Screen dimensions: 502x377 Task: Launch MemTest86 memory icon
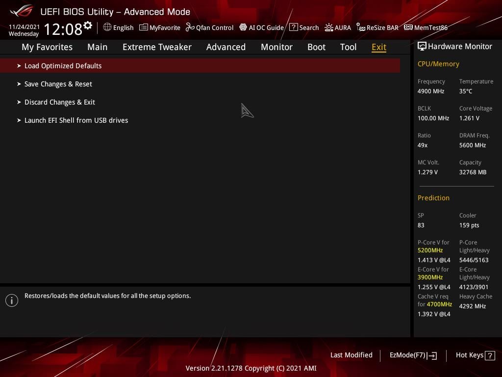point(408,27)
